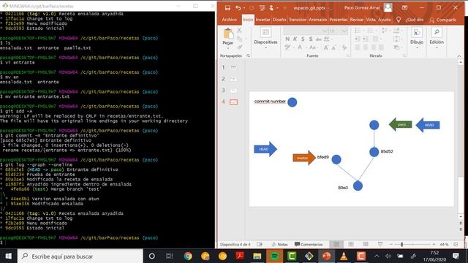Select the green paco arrow shape
Viewport: 468px width, 263px height.
click(x=401, y=125)
